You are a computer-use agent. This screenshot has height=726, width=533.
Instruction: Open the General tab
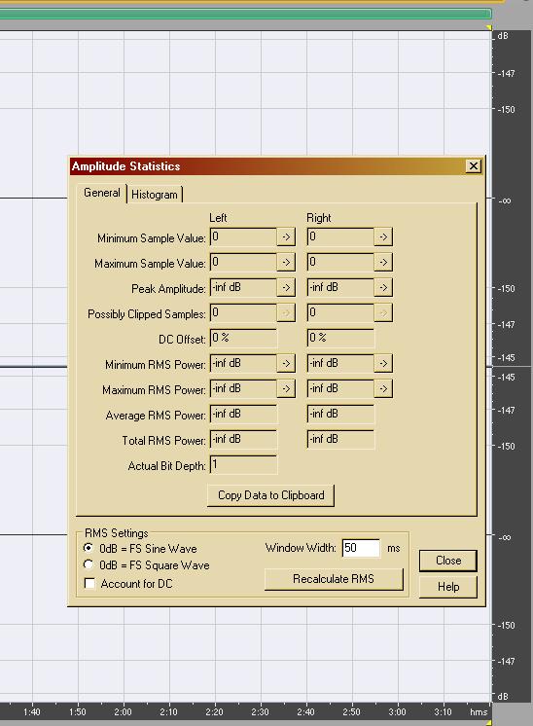click(x=102, y=193)
